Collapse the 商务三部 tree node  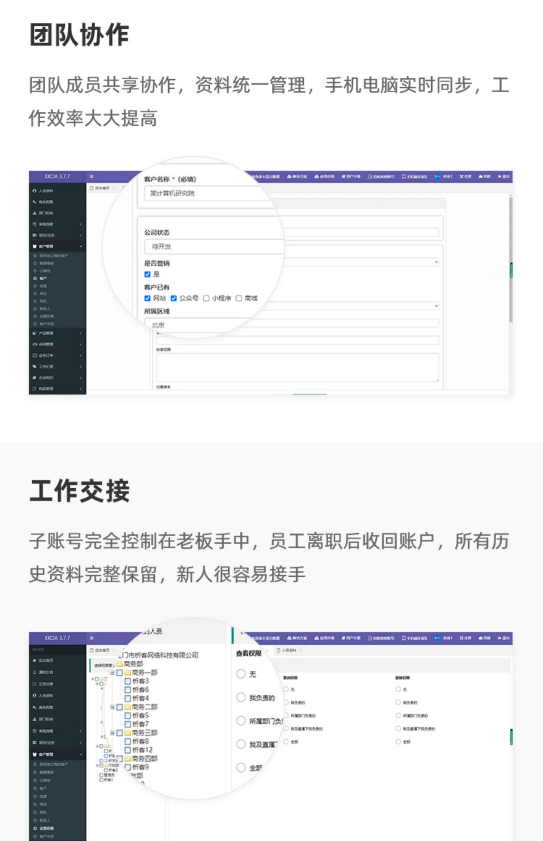tap(113, 733)
